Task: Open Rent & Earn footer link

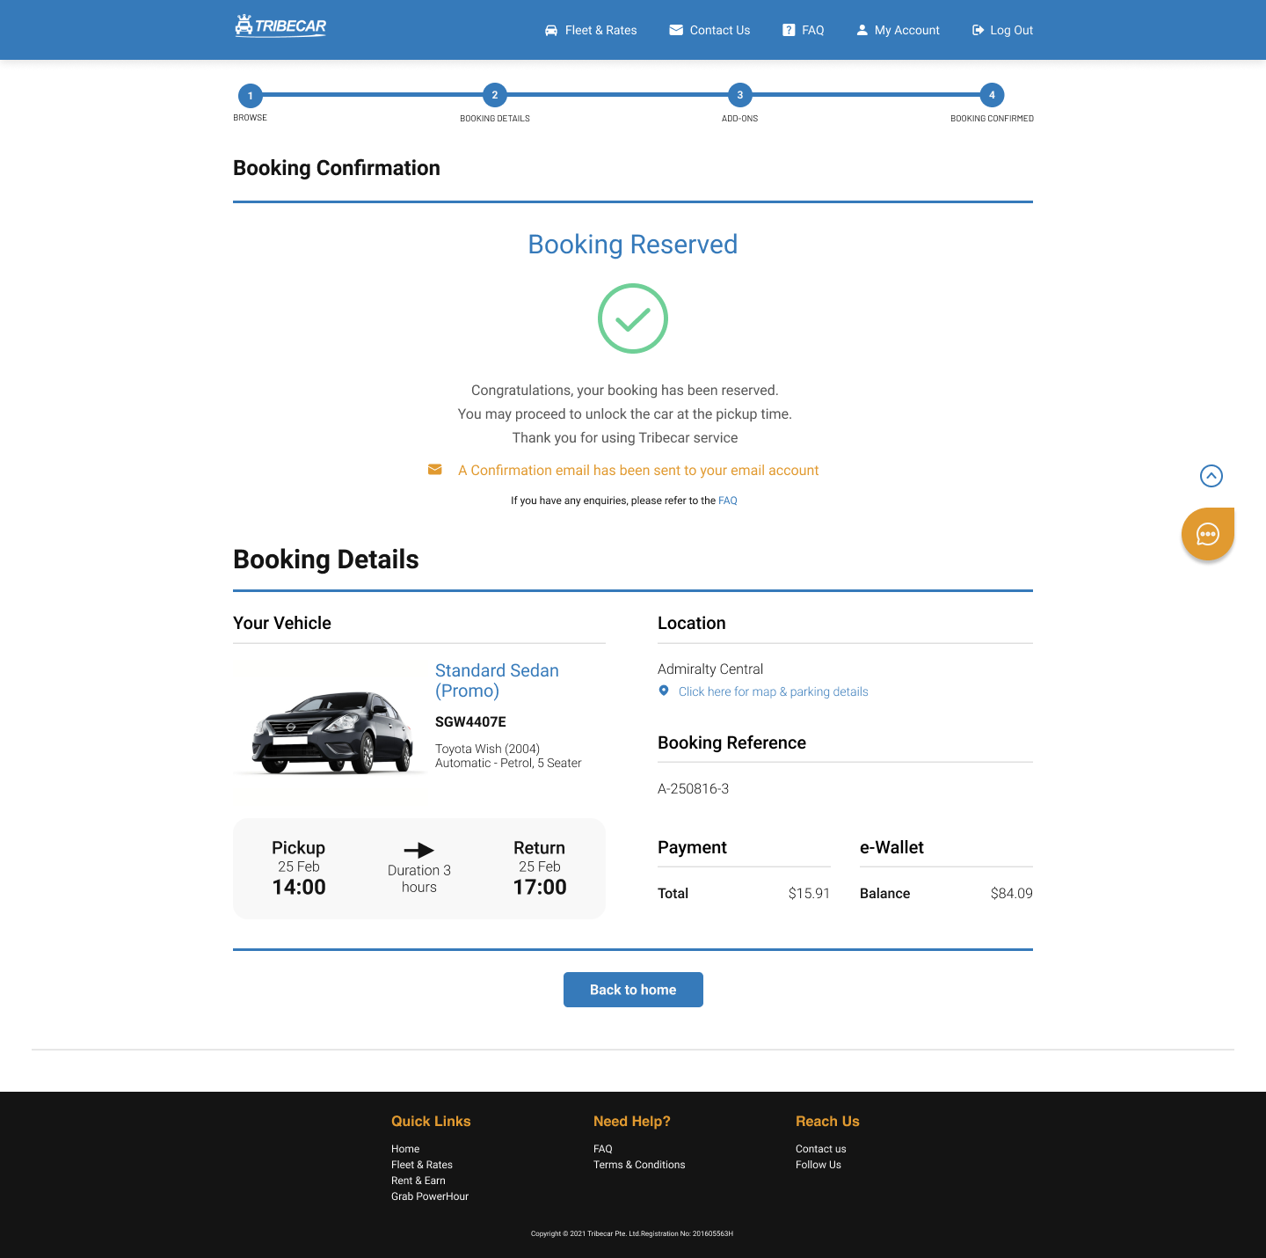Action: click(418, 1181)
